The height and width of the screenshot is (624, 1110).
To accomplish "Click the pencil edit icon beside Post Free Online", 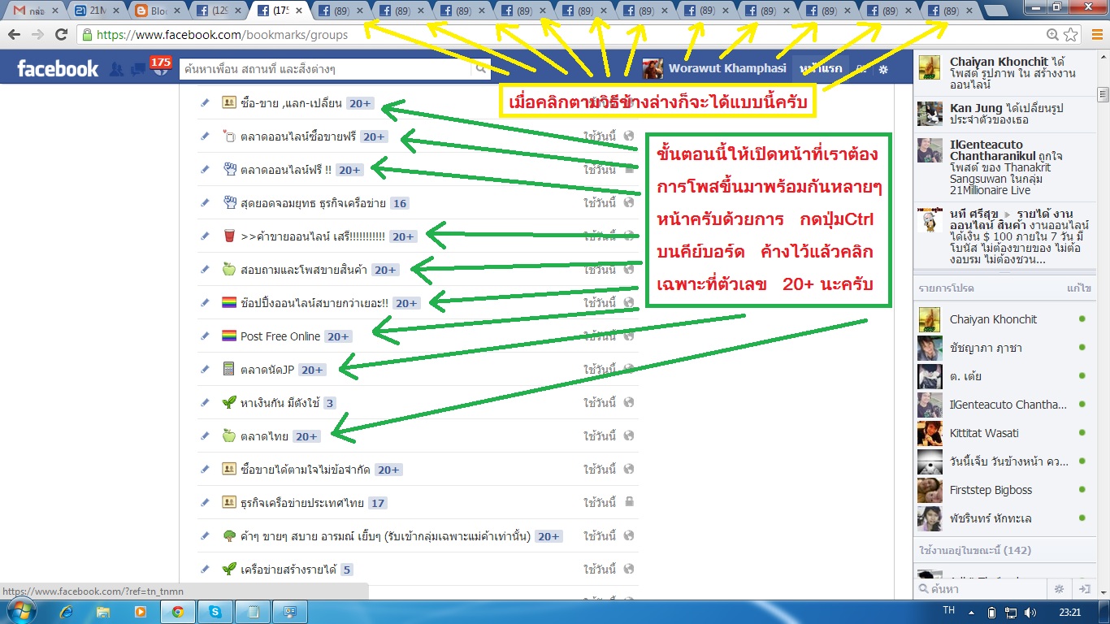I will (204, 336).
